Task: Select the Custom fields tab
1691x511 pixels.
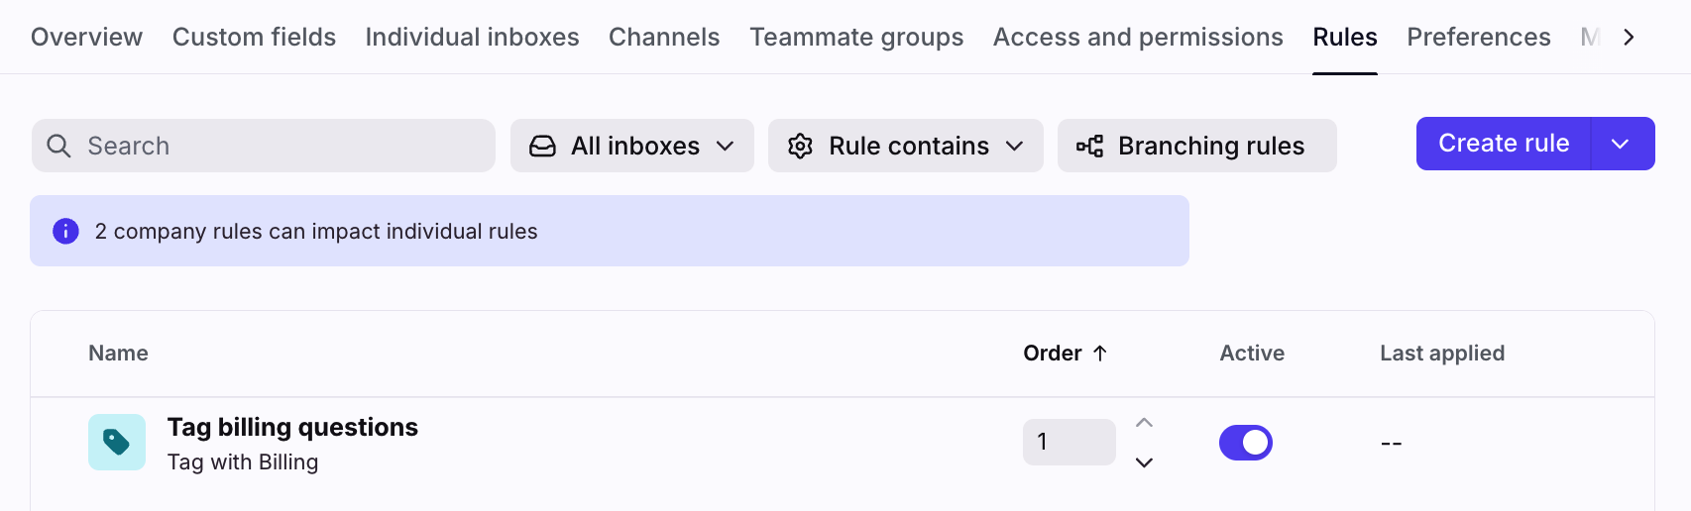Action: click(x=254, y=37)
